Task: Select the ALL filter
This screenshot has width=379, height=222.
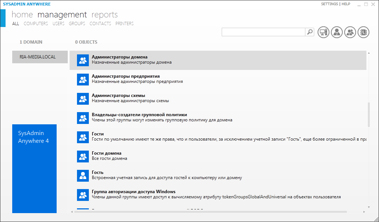Action: tap(16, 23)
